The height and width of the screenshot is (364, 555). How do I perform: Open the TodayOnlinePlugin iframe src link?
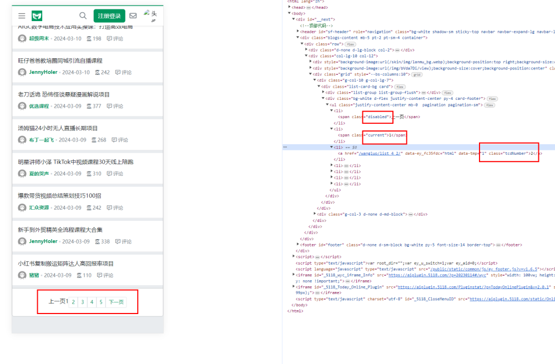[473, 287]
